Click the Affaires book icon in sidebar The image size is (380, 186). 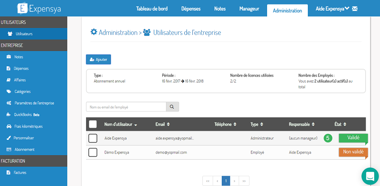[9, 80]
